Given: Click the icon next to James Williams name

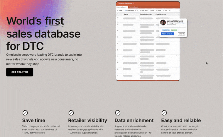Looking at the screenshot, I should click(182, 21).
